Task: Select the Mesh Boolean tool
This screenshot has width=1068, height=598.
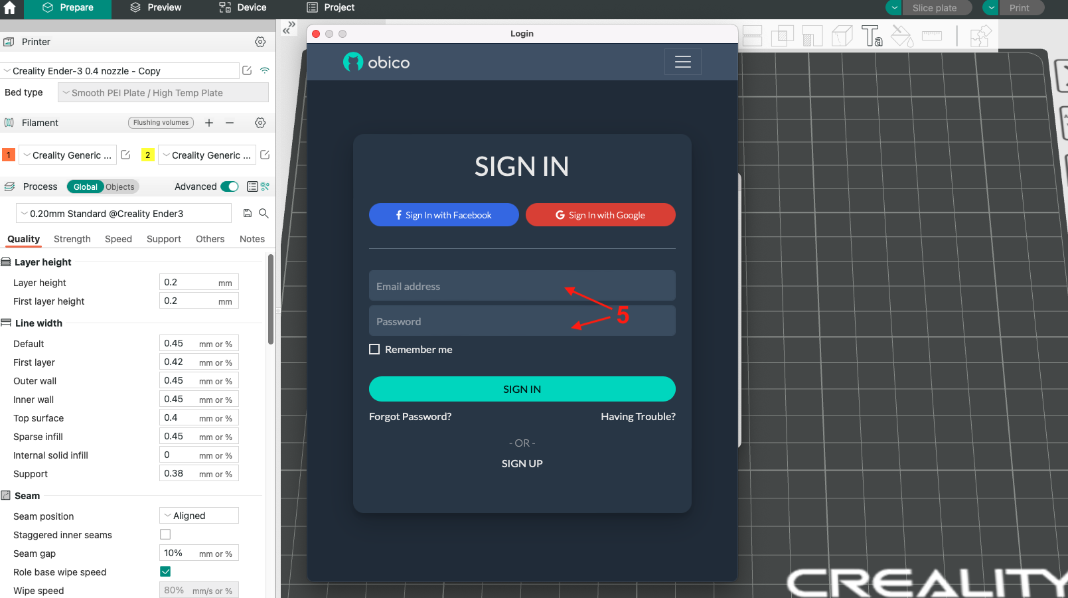Action: coord(783,36)
